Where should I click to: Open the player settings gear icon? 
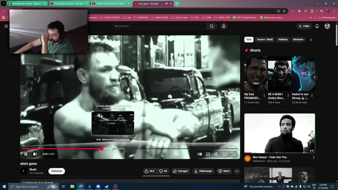coord(217,154)
